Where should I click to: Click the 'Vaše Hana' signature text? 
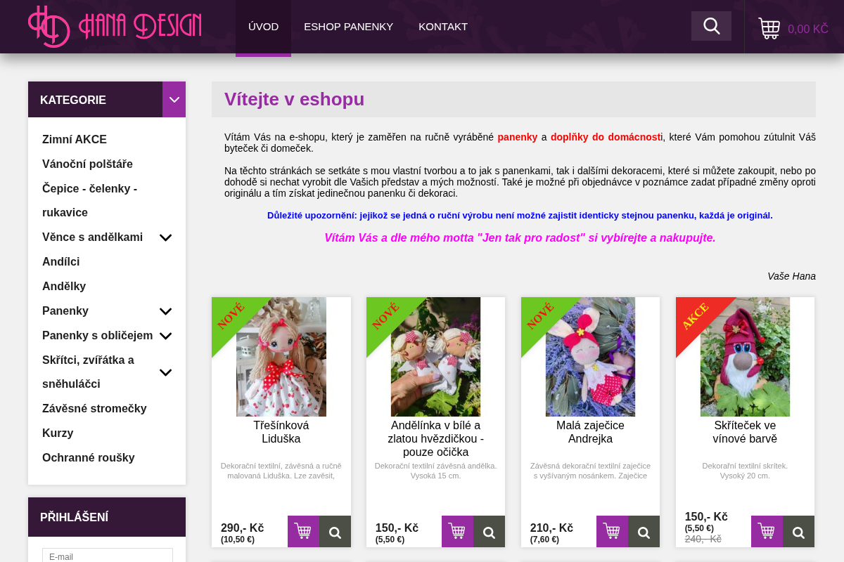point(791,276)
